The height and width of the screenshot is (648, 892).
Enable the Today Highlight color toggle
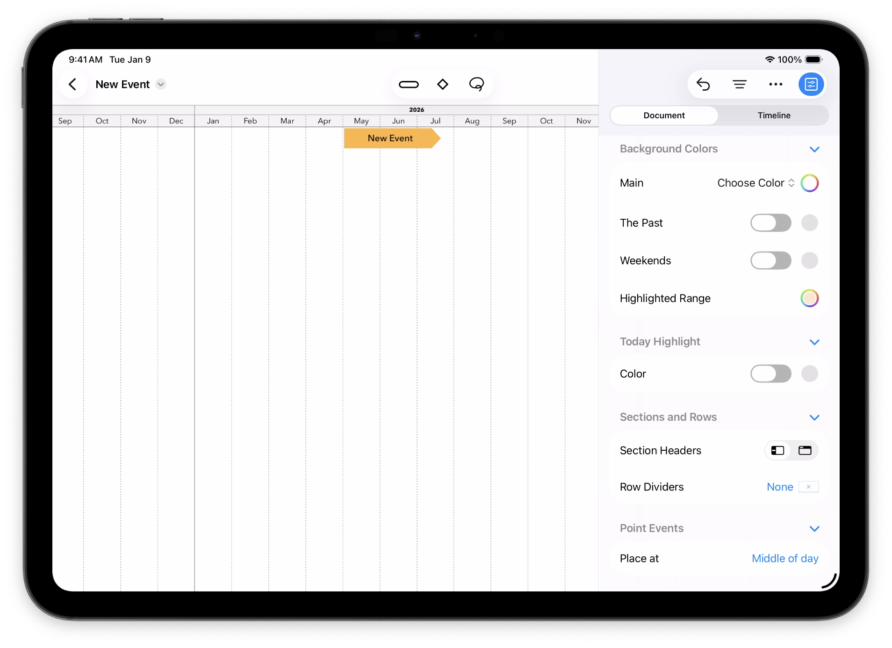pyautogui.click(x=771, y=374)
